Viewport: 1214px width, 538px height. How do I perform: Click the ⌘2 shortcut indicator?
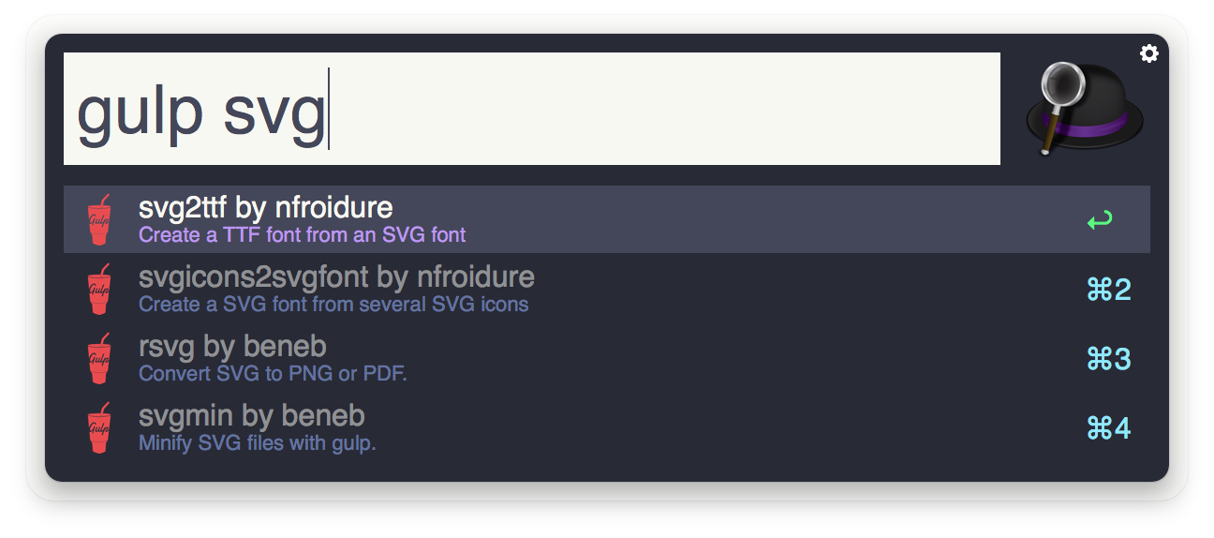click(1109, 290)
